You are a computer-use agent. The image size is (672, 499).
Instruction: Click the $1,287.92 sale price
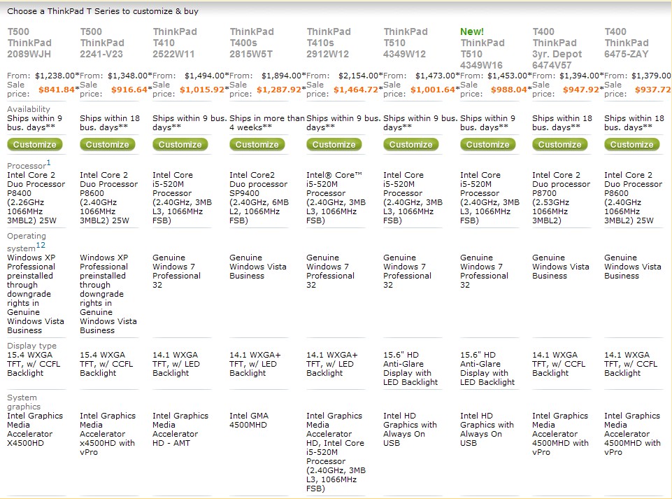point(280,90)
